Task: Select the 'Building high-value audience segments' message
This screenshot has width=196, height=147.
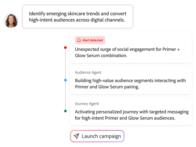Action: pos(130,80)
